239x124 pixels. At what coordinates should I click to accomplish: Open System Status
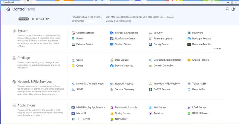tap(120, 44)
